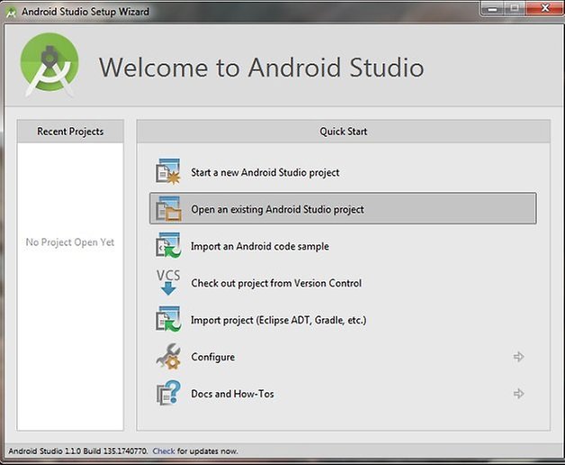This screenshot has width=565, height=465.
Task: Click the new project icon with starburst
Action: point(168,171)
